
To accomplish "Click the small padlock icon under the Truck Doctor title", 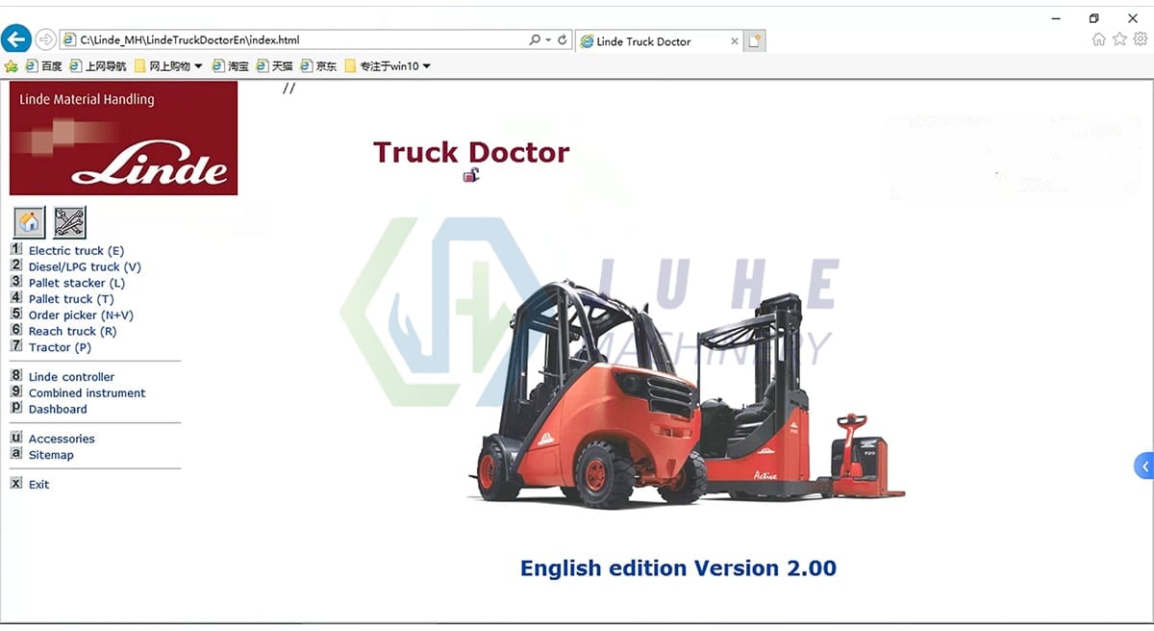I will click(x=470, y=175).
